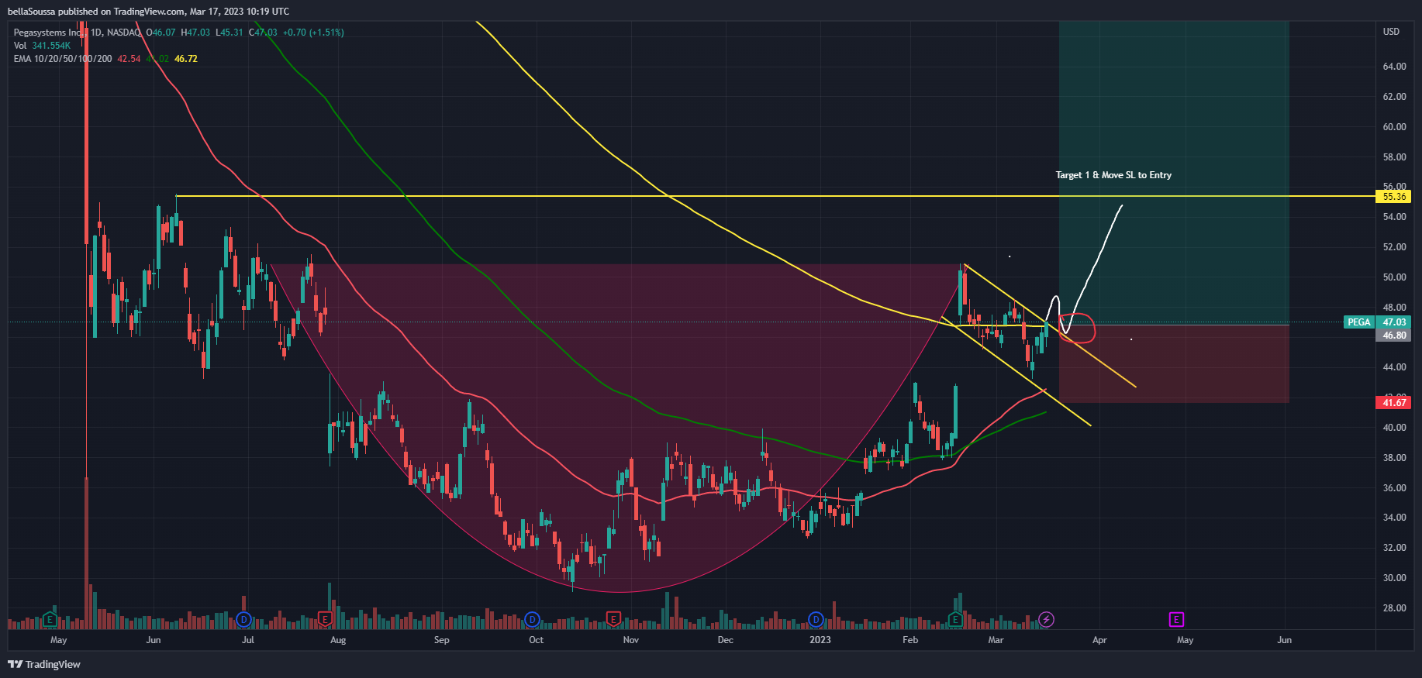Select the blue dividend marker near Oct
This screenshot has height=678, width=1422.
(532, 619)
